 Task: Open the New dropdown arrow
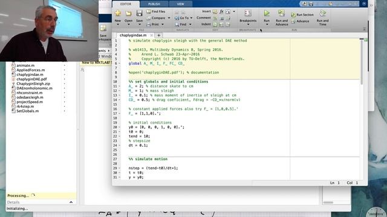coord(118,24)
